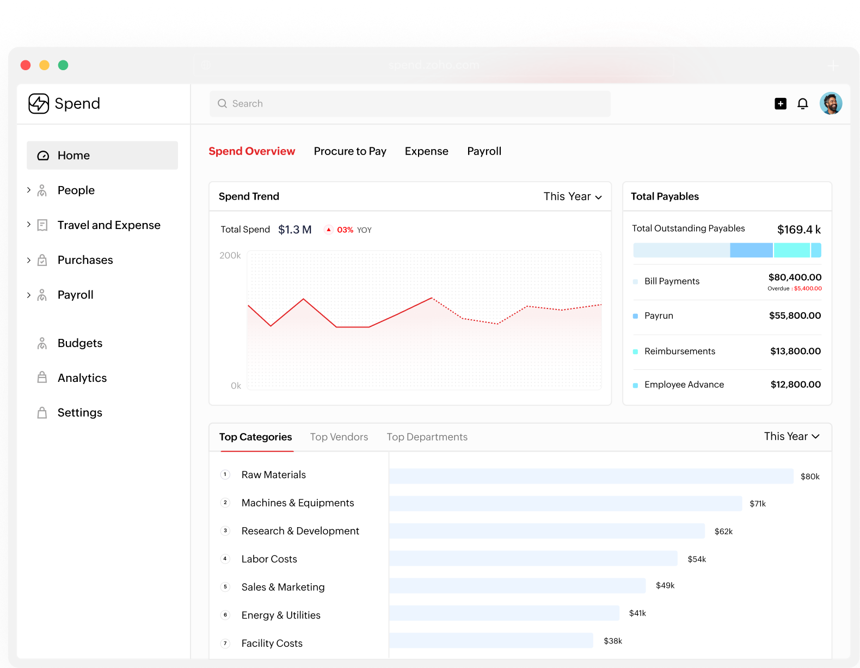This screenshot has height=668, width=860.
Task: Open Budgets page
Action: [x=80, y=343]
